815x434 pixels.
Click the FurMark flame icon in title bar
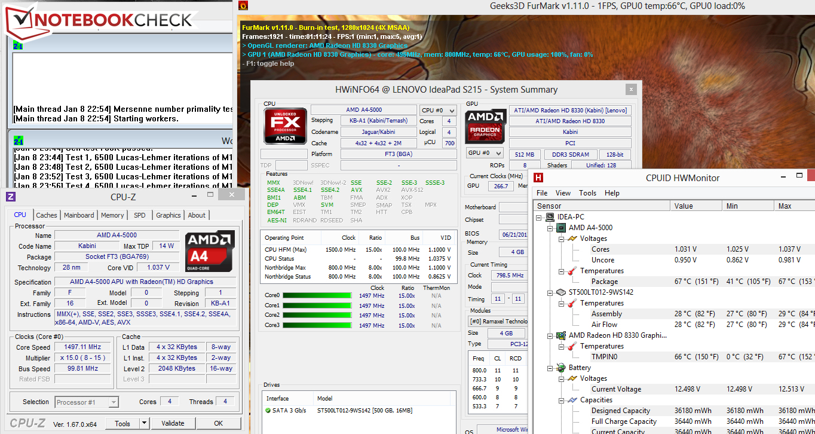coord(244,6)
